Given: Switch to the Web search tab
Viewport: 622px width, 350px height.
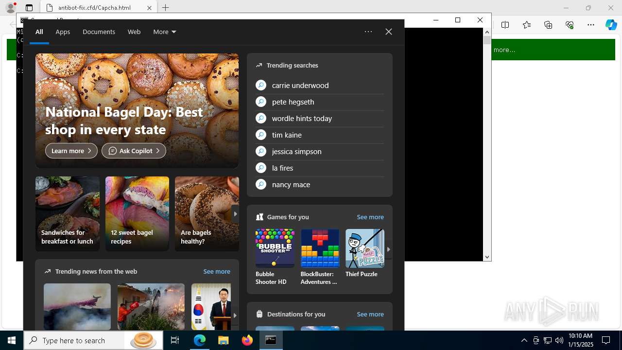Looking at the screenshot, I should click(134, 32).
